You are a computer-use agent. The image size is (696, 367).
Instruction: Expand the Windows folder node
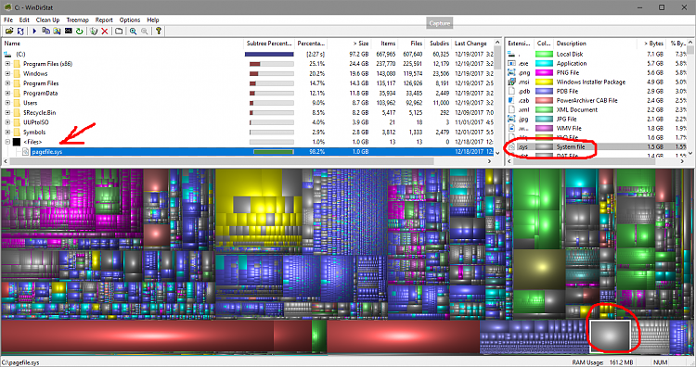(x=7, y=73)
